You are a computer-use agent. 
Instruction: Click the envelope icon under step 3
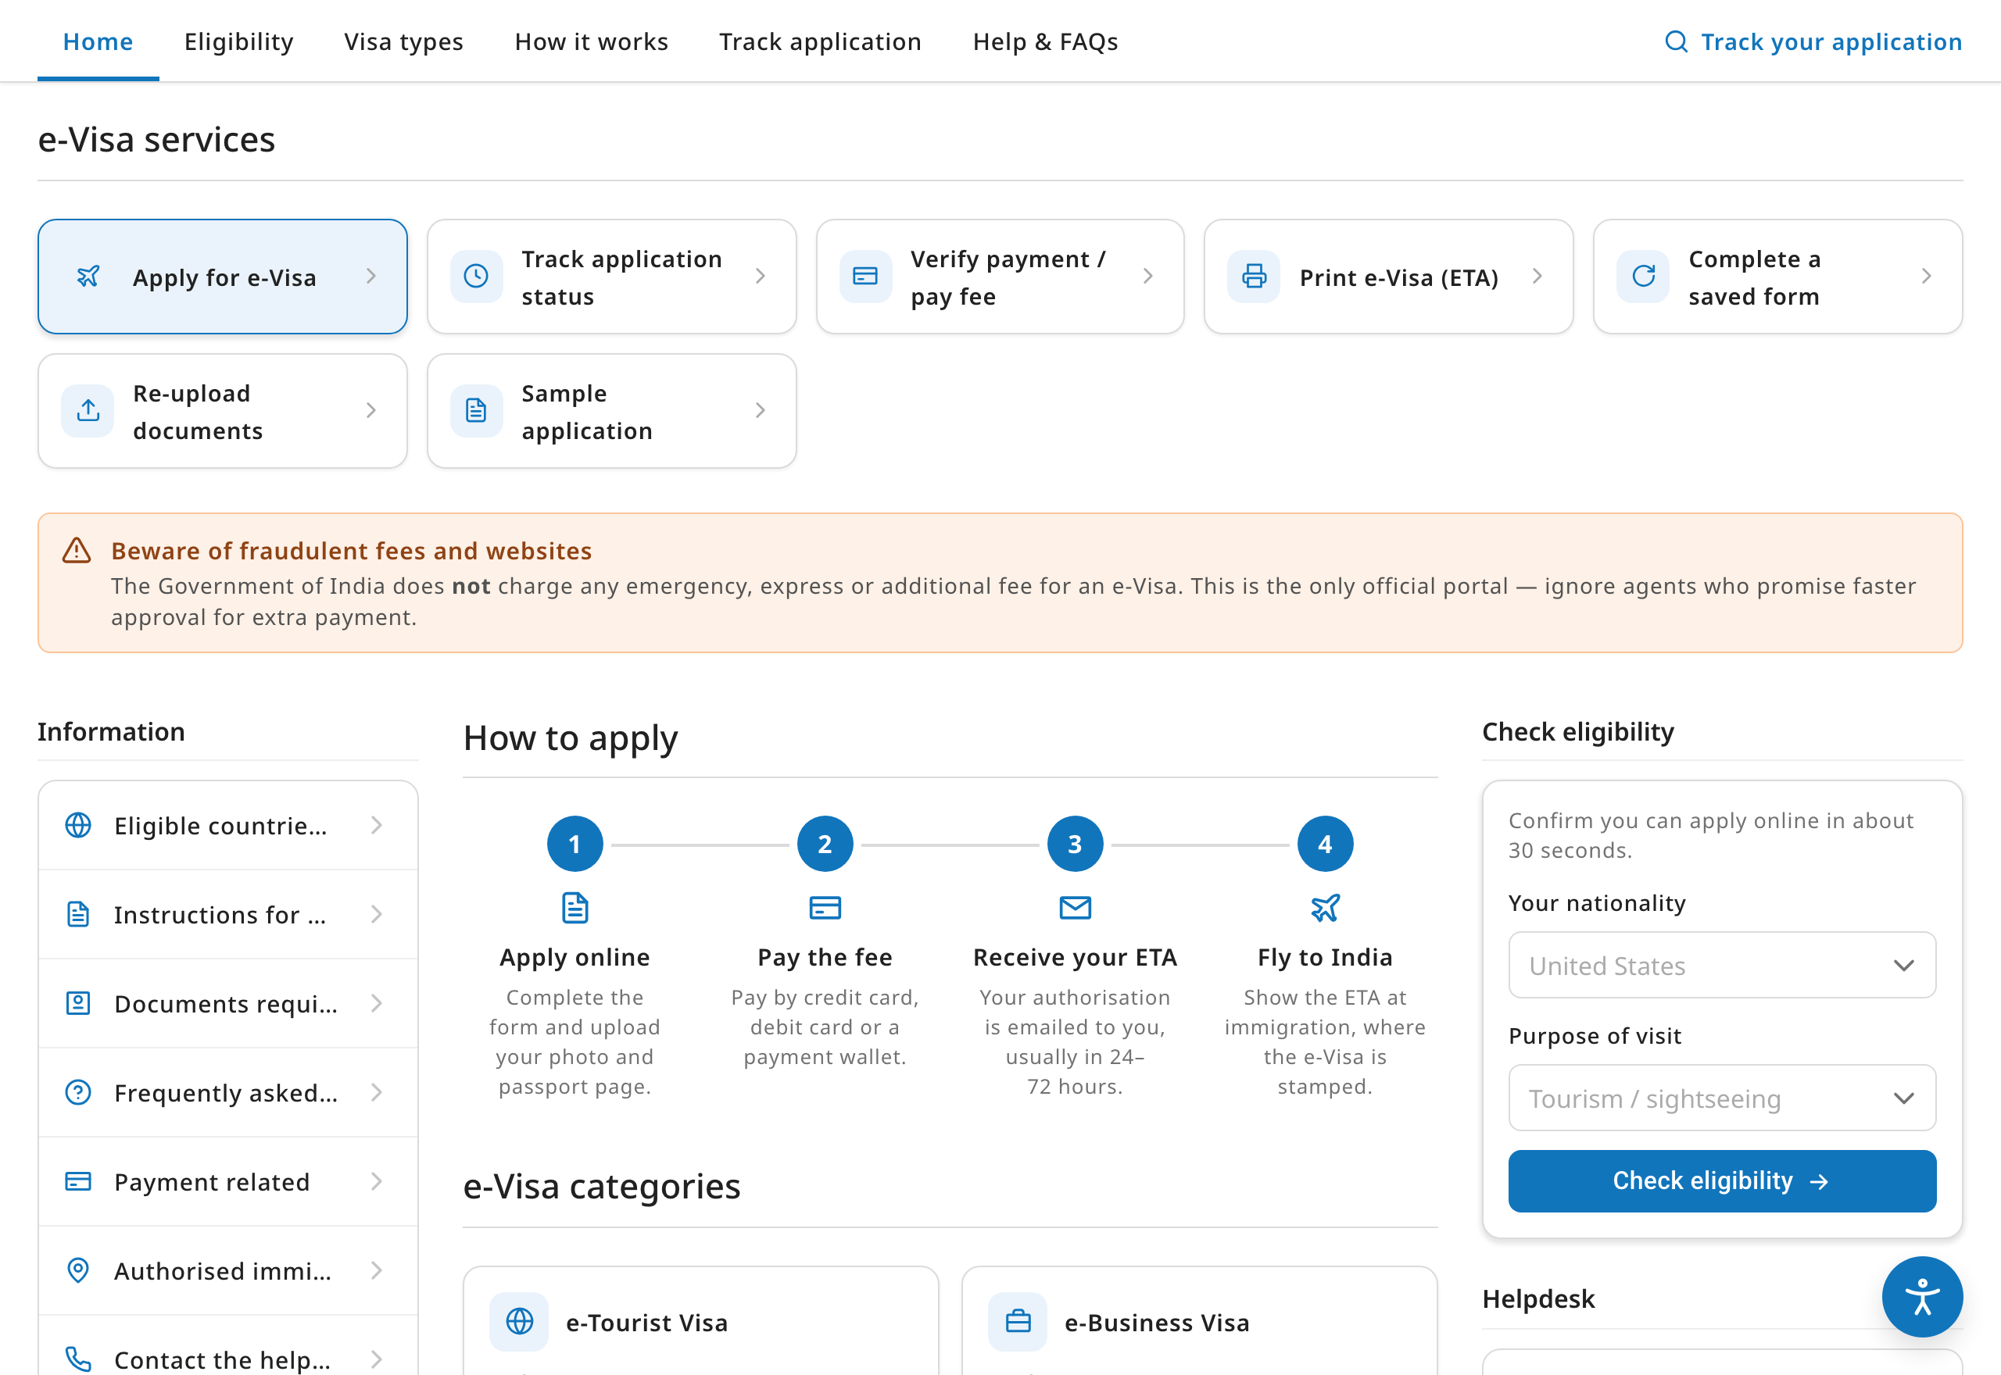point(1075,908)
